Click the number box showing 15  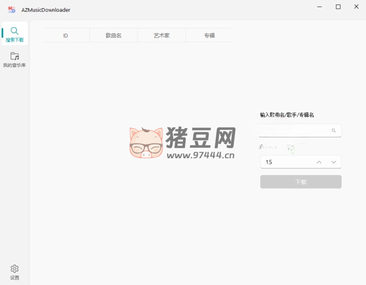pos(285,162)
